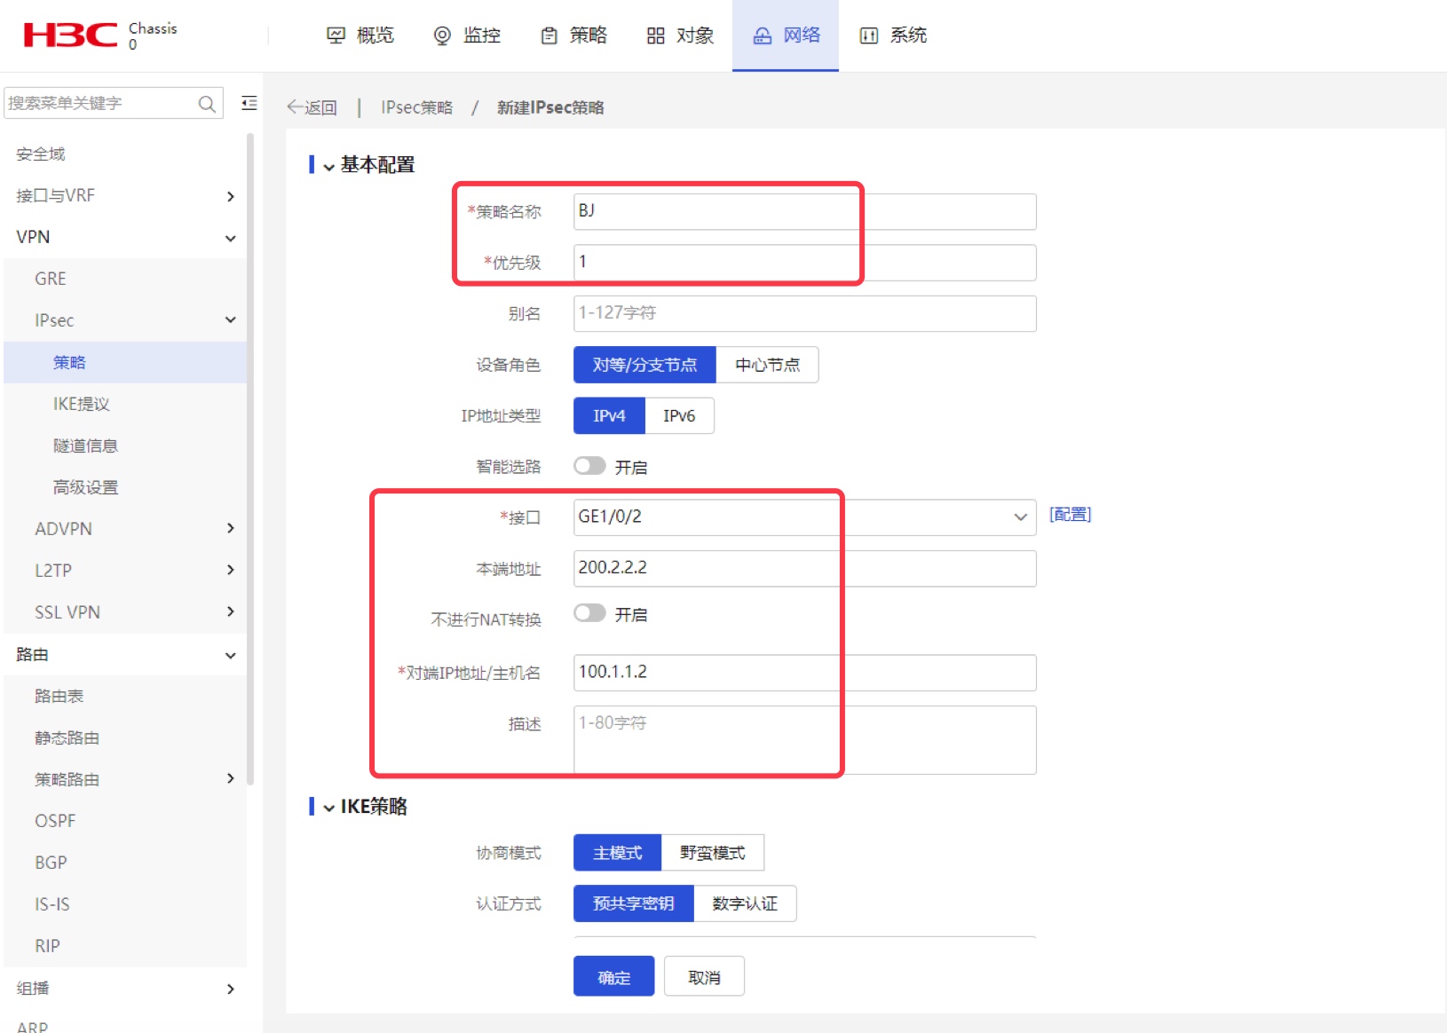Select IPsec 策略 sidebar item

(125, 362)
